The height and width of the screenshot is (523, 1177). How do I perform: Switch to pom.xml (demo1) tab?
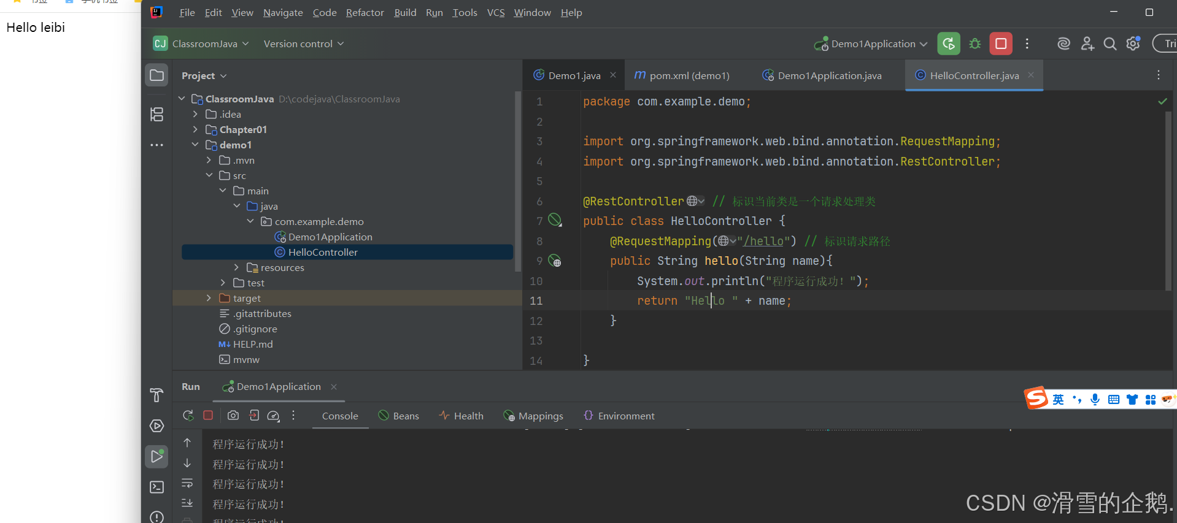click(682, 75)
